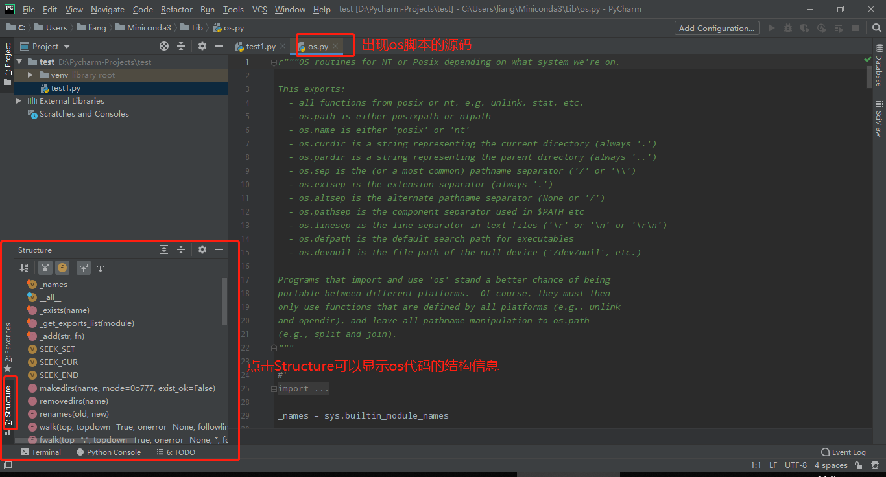Open the UTF-8 encoding selector
Image resolution: width=886 pixels, height=477 pixels.
pyautogui.click(x=796, y=465)
